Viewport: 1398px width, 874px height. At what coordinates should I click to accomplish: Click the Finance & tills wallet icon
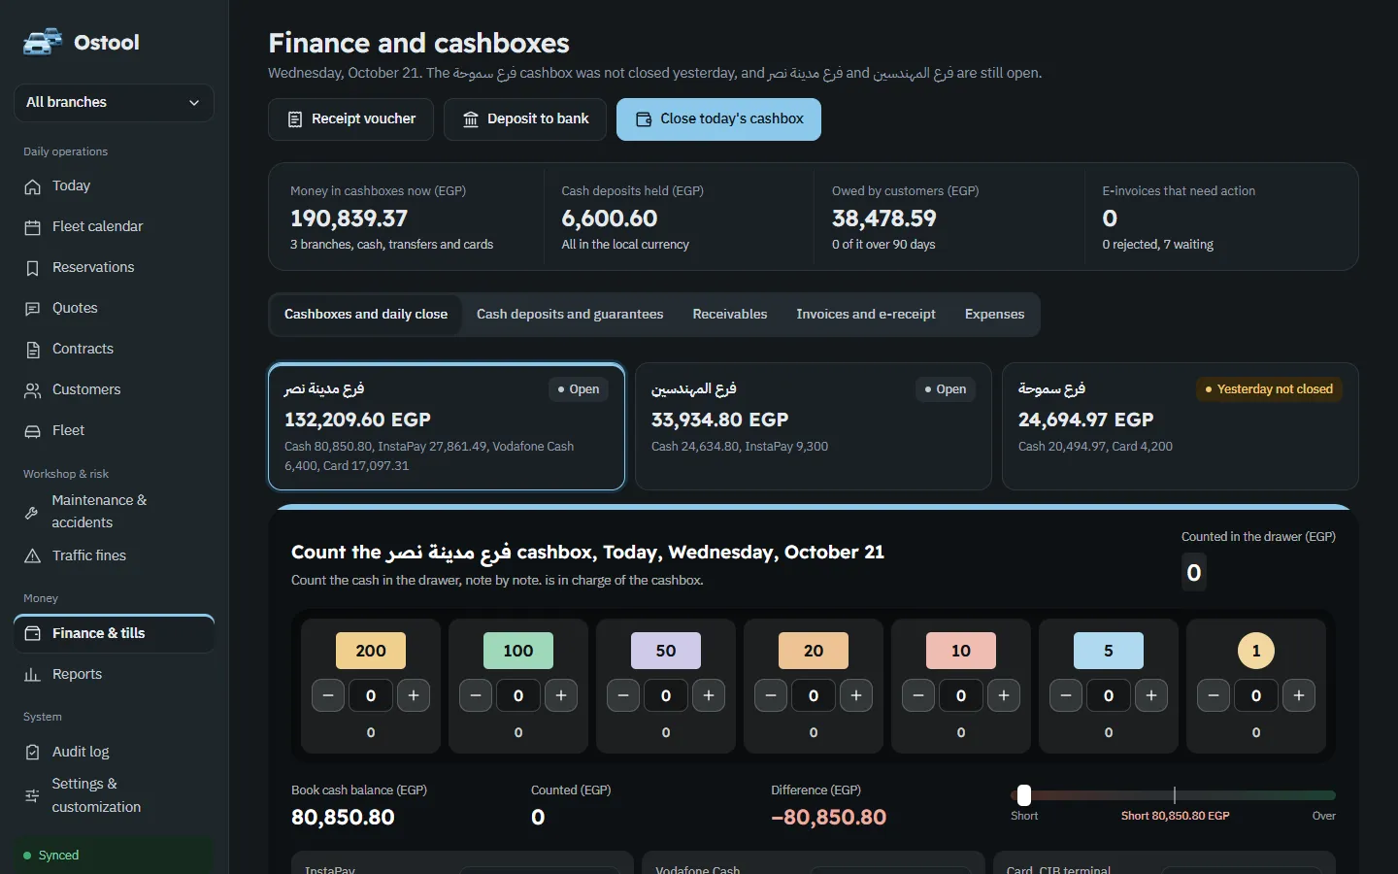point(33,633)
